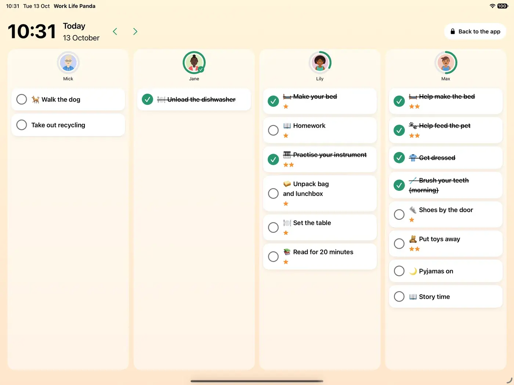
Task: Uncheck Help make the bed
Action: [399, 101]
